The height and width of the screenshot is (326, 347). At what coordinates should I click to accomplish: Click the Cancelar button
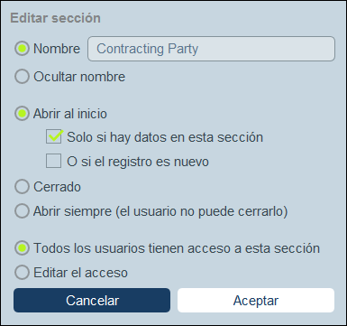[x=92, y=300]
